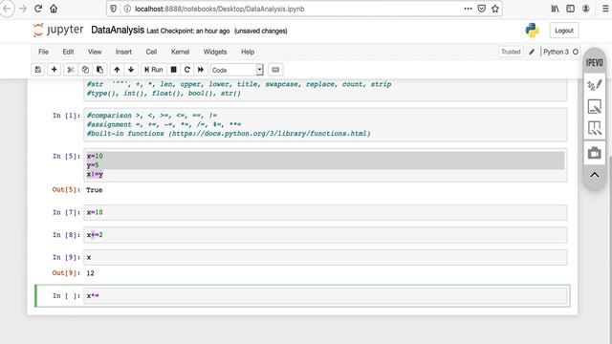The width and height of the screenshot is (612, 344).
Task: Open the browser home page icon
Action: click(54, 9)
